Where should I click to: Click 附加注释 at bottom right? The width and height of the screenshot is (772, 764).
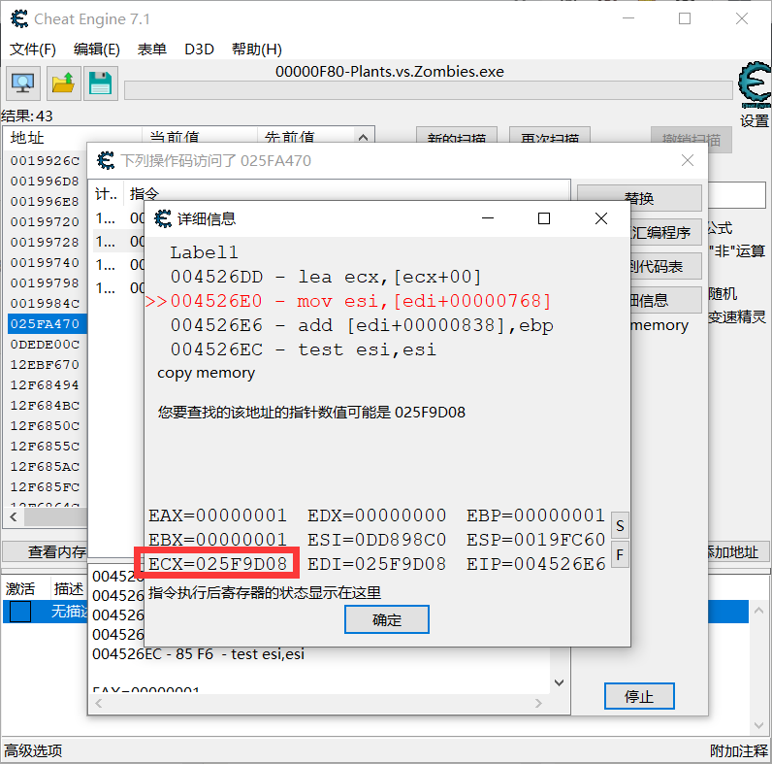738,750
